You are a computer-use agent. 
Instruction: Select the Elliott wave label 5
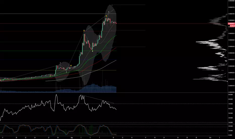pos(109,12)
